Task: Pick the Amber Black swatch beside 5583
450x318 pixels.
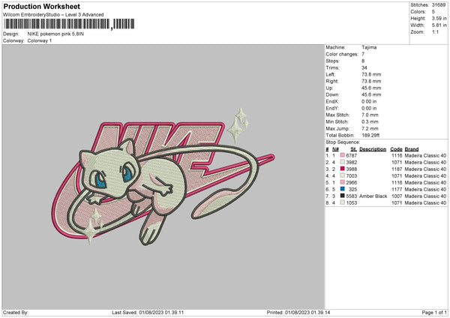Action: pos(343,196)
